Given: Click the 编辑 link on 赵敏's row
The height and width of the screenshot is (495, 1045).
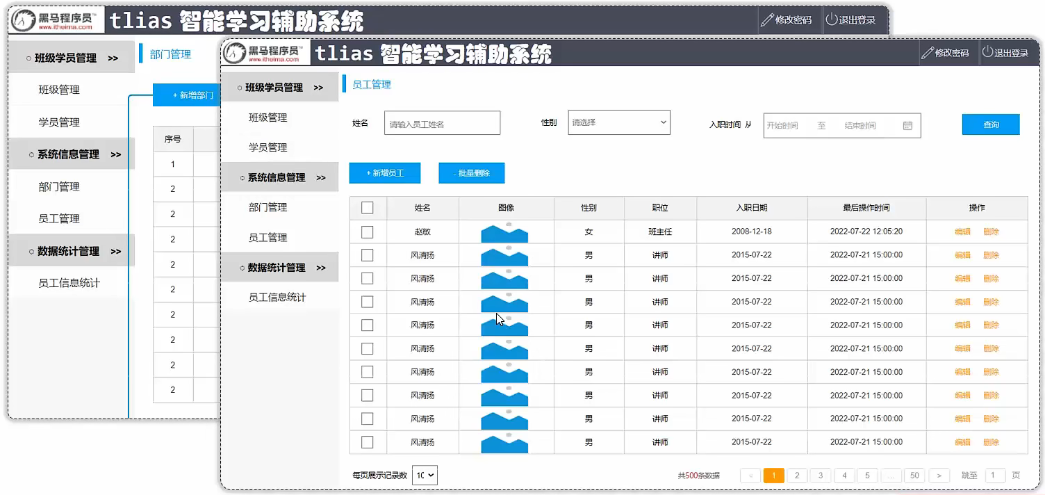Looking at the screenshot, I should click(x=962, y=232).
